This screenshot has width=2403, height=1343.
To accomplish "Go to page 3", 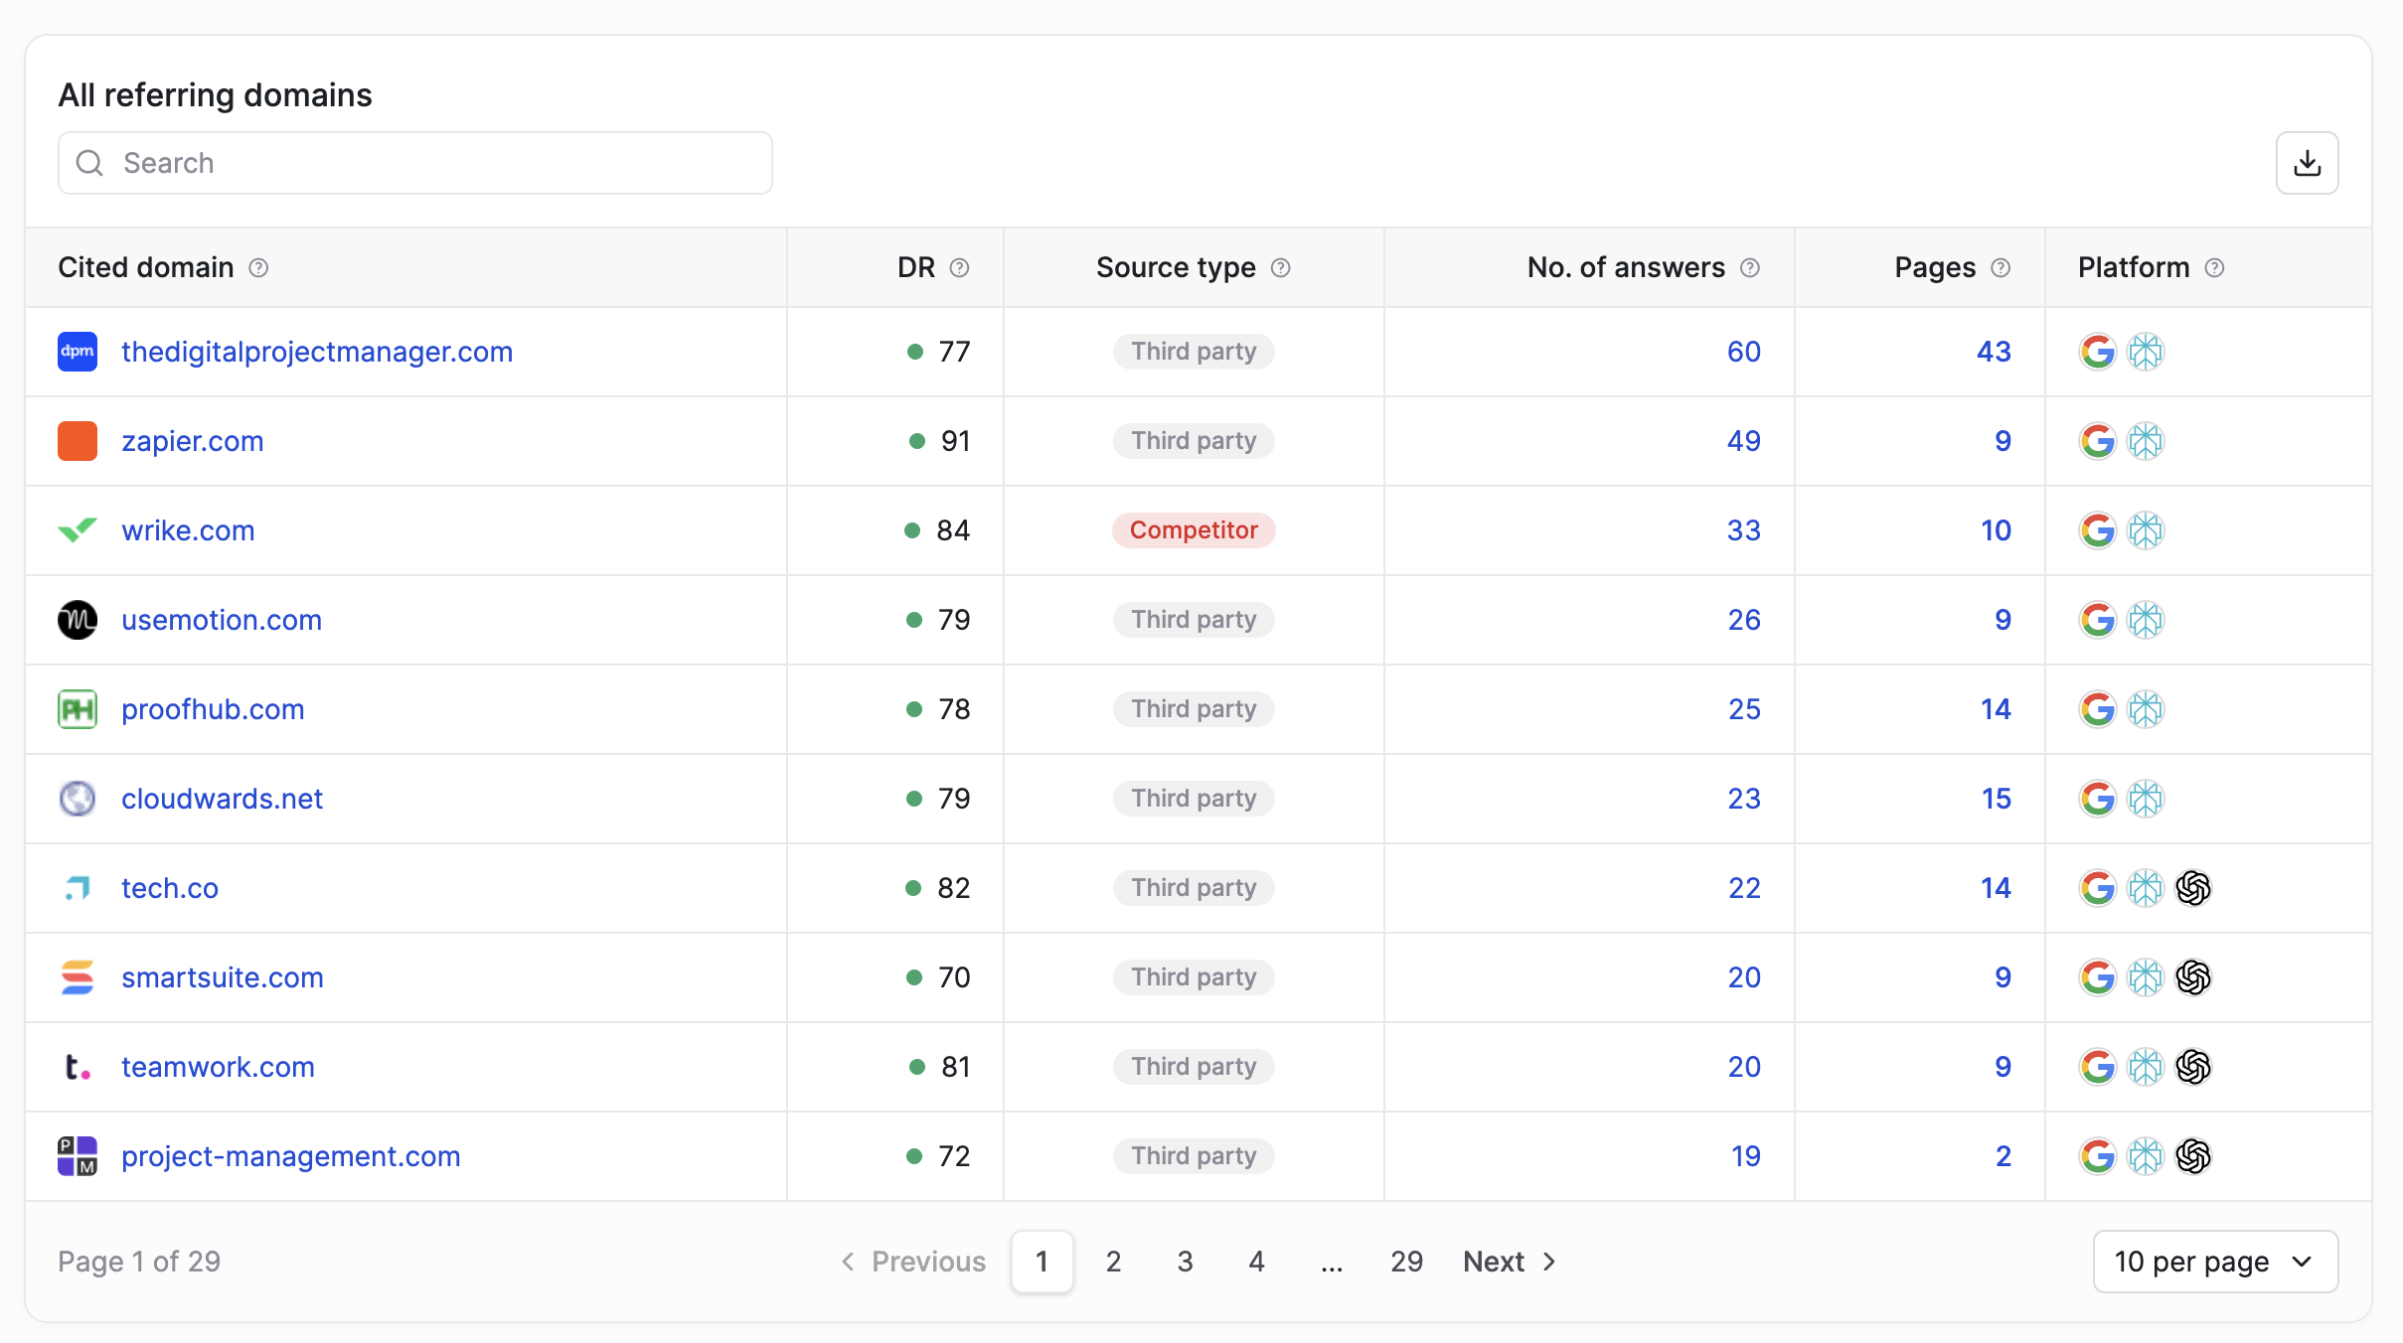I will tap(1185, 1262).
